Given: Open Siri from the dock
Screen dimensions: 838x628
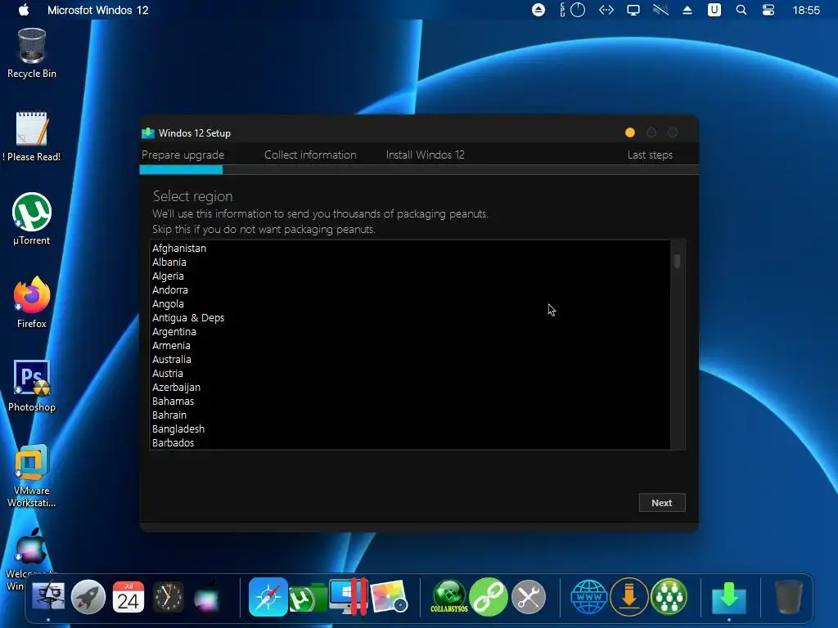Looking at the screenshot, I should click(207, 596).
